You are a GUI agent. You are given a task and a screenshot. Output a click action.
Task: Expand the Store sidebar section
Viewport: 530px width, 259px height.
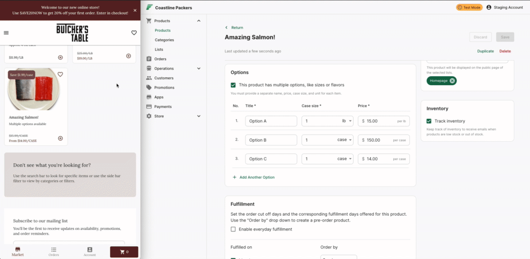click(199, 116)
